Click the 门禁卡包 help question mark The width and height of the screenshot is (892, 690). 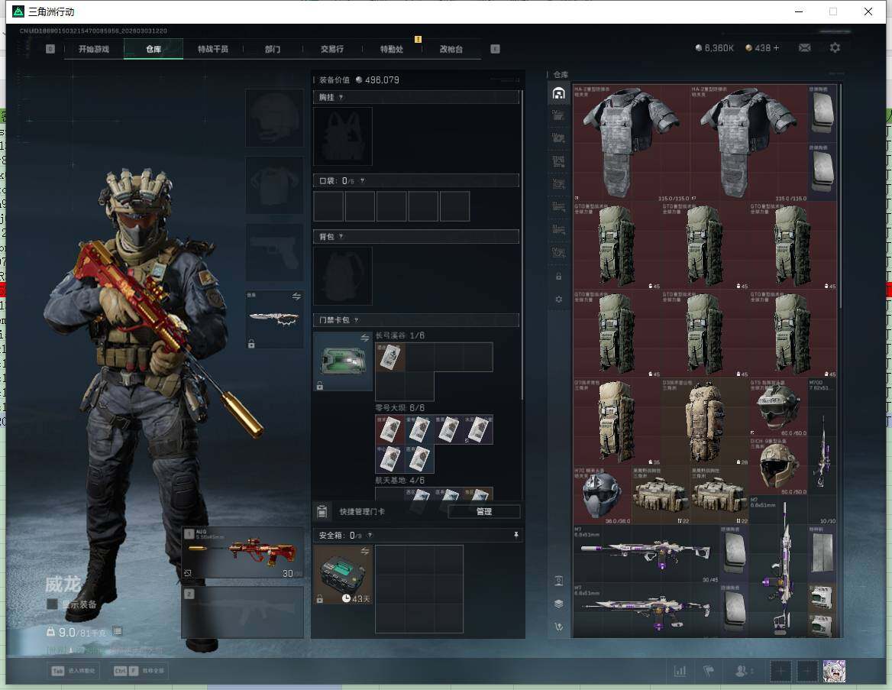[356, 320]
